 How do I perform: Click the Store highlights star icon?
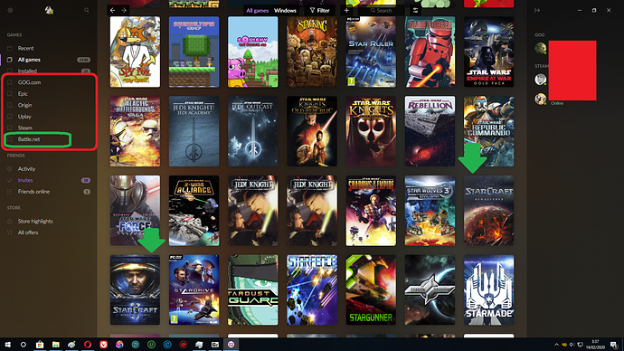pyautogui.click(x=10, y=222)
